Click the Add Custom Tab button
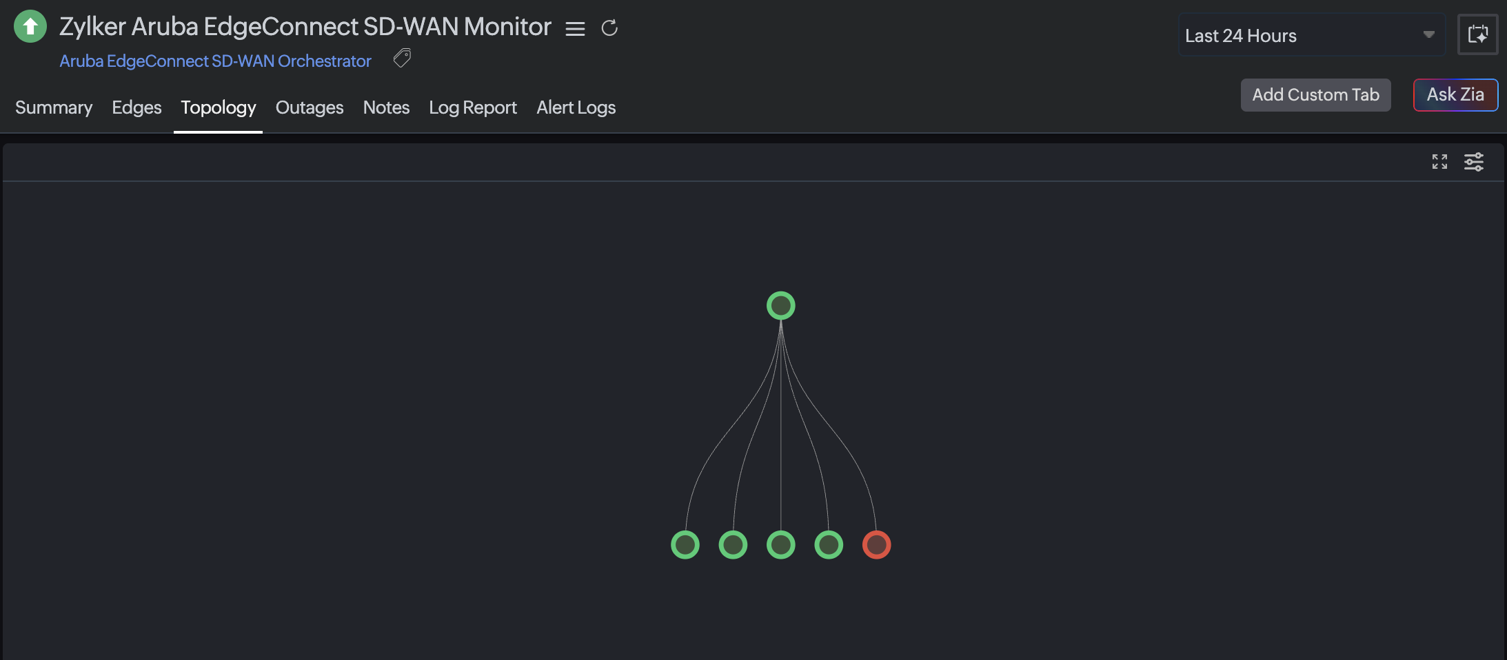Screen dimensions: 1507x660 coord(1316,95)
